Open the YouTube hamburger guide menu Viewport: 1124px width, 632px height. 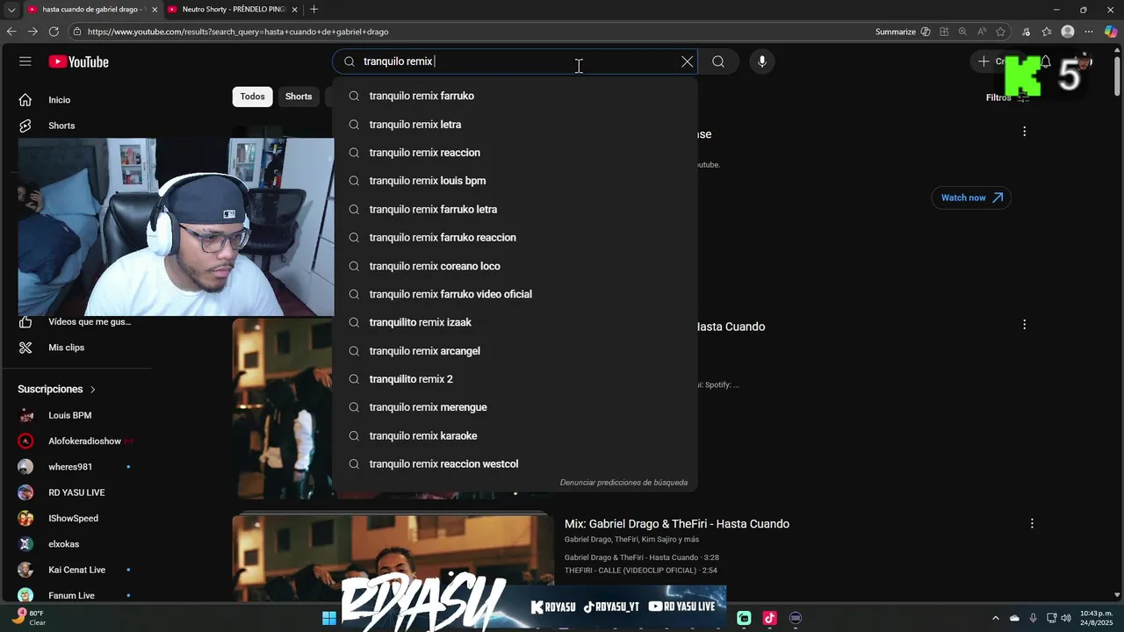pyautogui.click(x=25, y=61)
